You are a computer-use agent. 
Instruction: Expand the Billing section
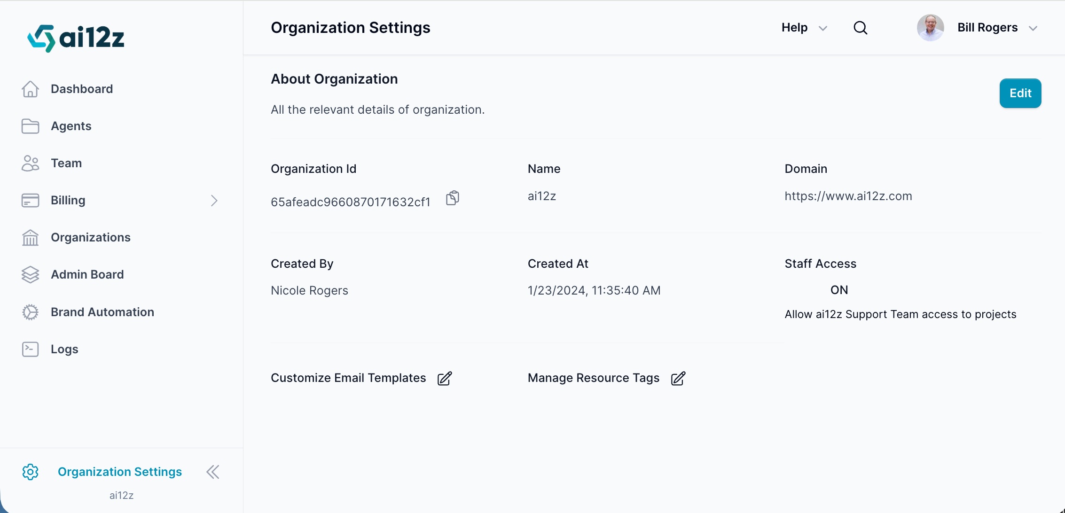214,201
